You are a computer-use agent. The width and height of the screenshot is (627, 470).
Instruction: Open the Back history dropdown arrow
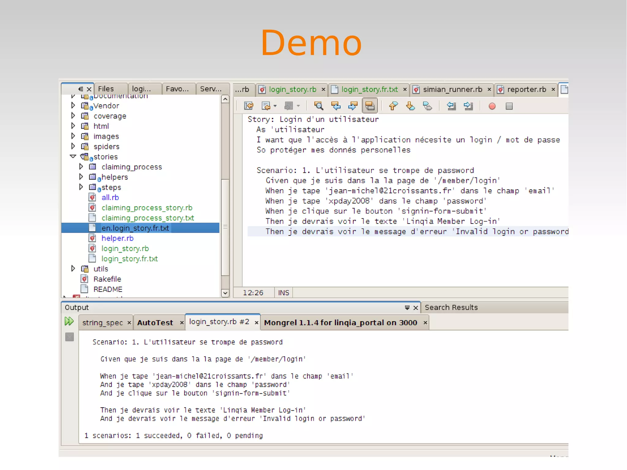tap(275, 106)
